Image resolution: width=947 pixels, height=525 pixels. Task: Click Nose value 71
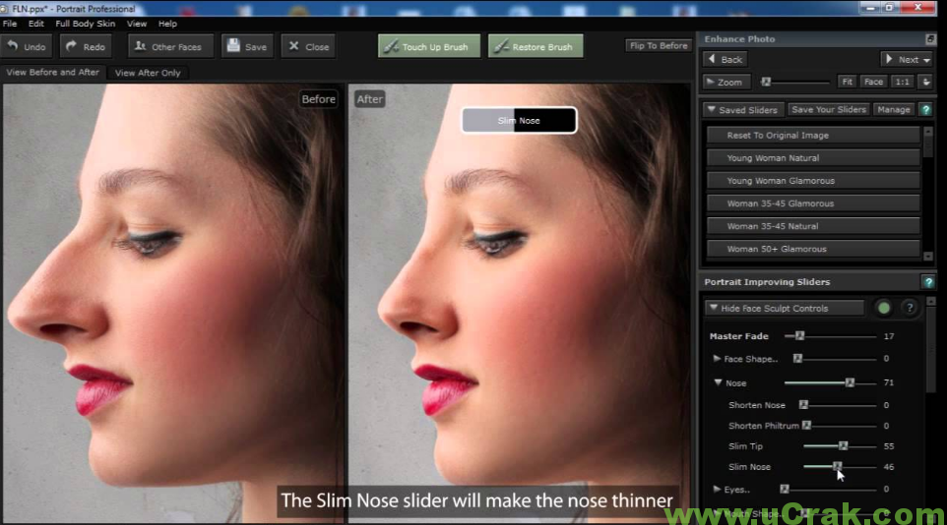[x=888, y=382]
